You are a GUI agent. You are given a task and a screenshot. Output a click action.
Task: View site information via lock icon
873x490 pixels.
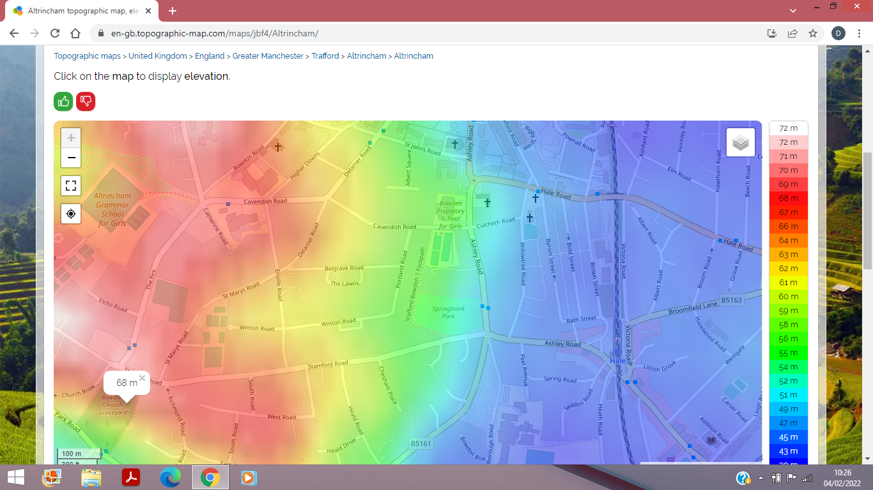pyautogui.click(x=101, y=33)
